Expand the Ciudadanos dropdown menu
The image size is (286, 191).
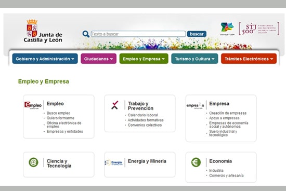[x=98, y=59]
